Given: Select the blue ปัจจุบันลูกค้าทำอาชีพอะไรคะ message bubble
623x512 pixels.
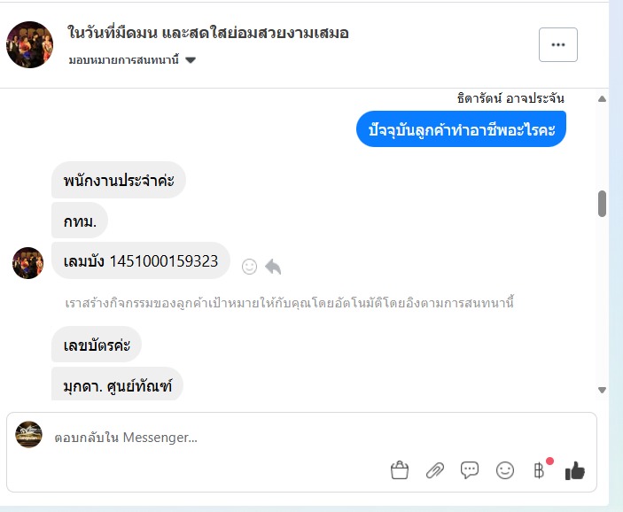Looking at the screenshot, I should pyautogui.click(x=462, y=129).
